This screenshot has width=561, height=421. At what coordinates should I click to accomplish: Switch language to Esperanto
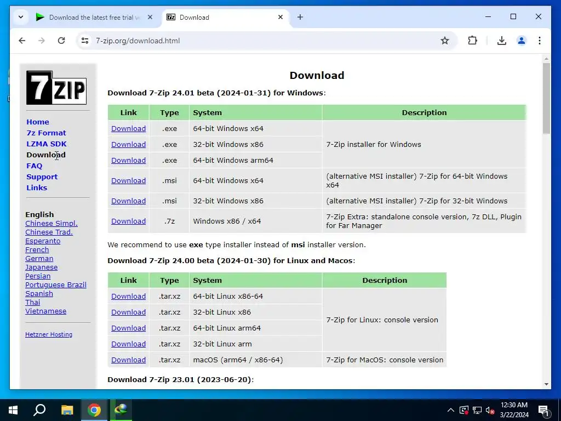[x=43, y=241]
